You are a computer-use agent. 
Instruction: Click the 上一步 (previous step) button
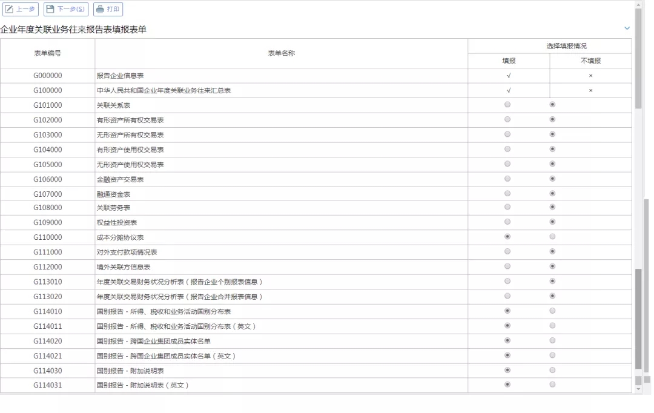[21, 9]
